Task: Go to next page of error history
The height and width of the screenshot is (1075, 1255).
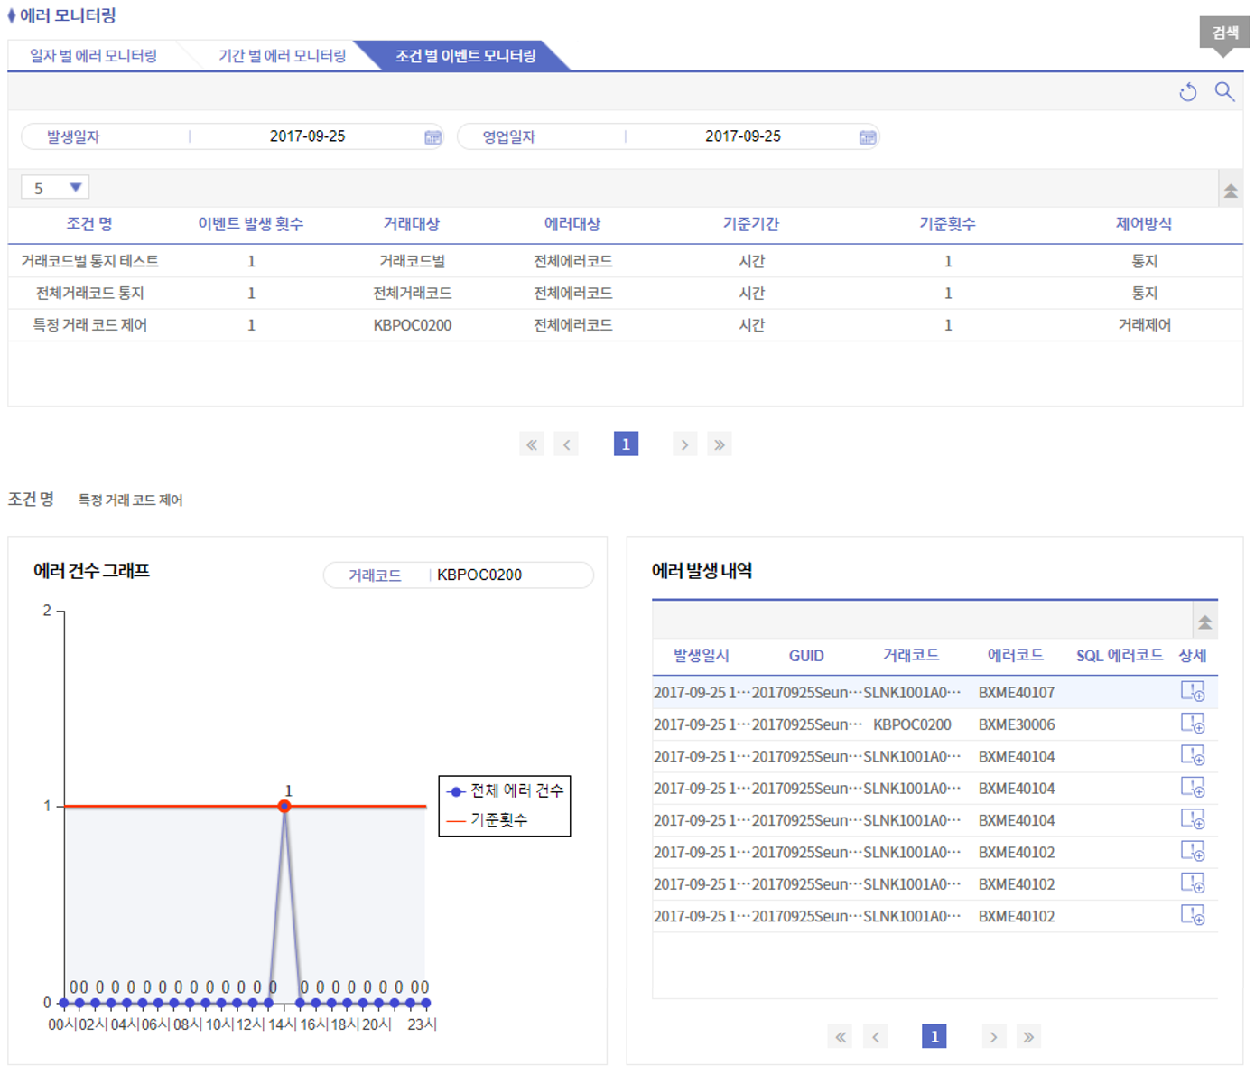Action: coord(993,1037)
